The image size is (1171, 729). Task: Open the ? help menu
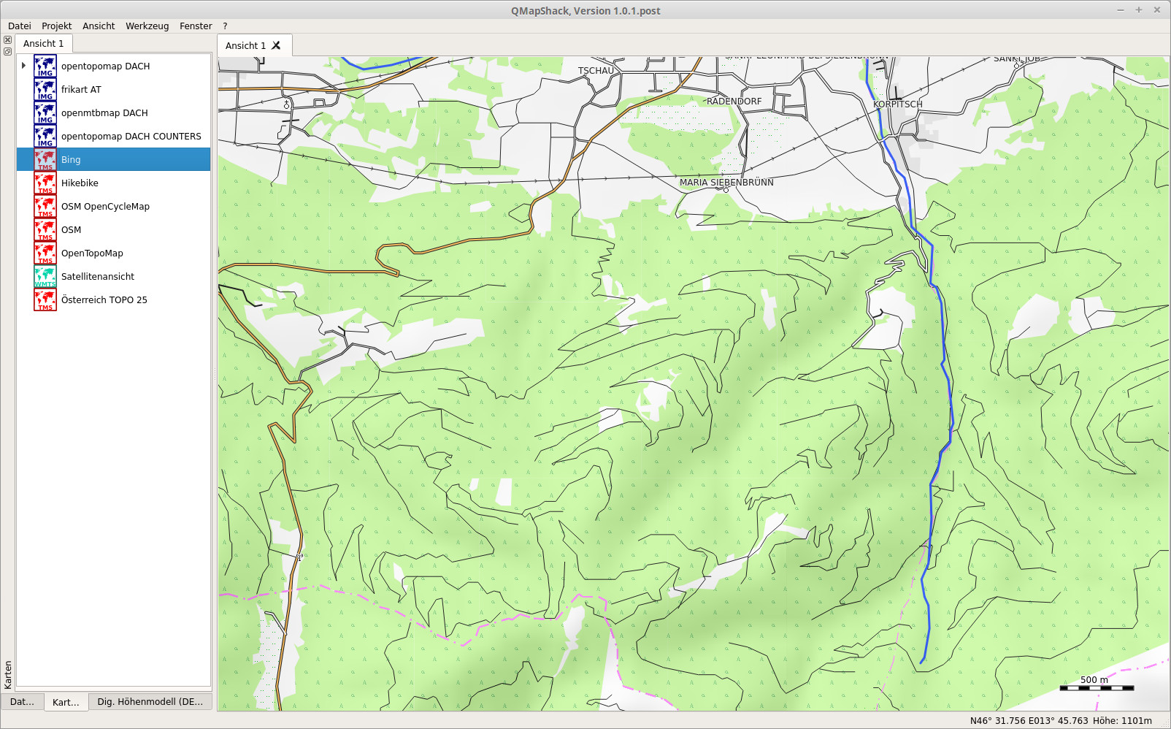click(225, 26)
